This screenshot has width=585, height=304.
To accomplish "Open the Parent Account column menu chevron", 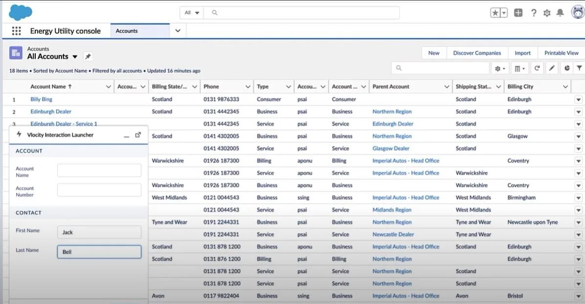I will tap(447, 87).
